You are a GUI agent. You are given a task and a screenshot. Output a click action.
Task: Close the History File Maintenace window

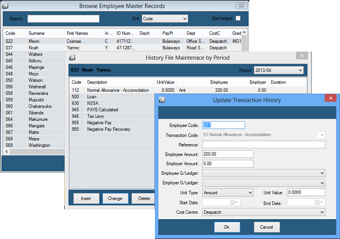[x=302, y=56]
